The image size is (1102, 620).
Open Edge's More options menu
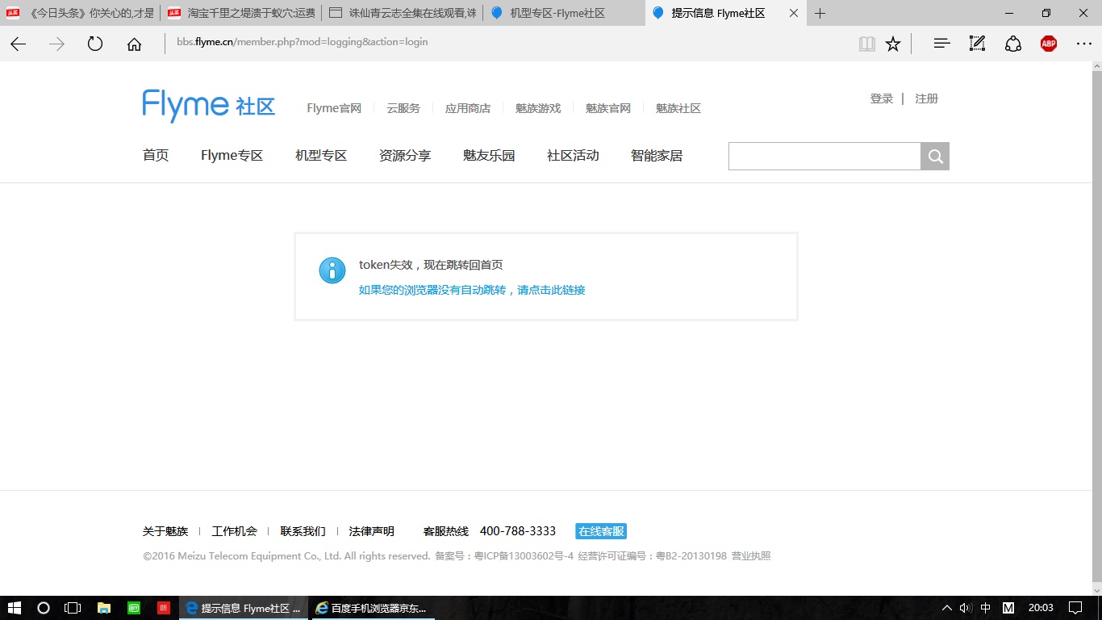pyautogui.click(x=1084, y=44)
